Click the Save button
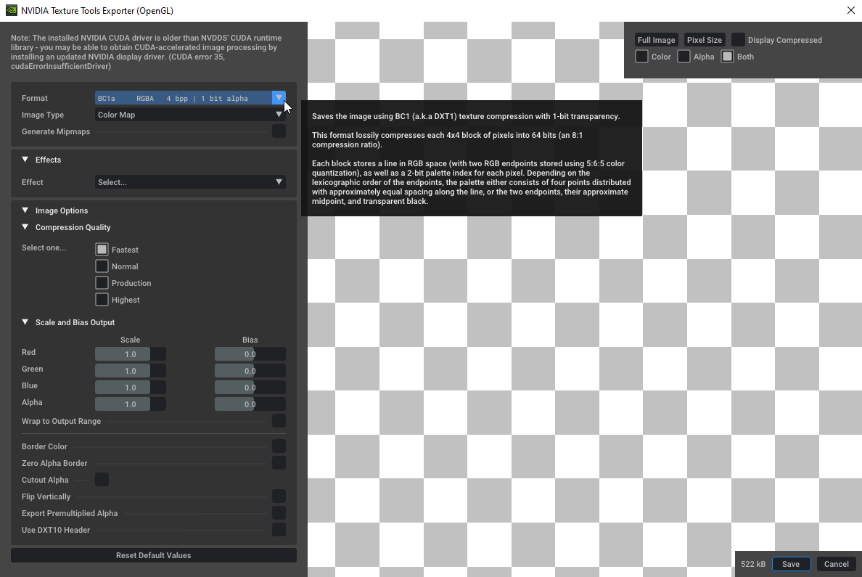This screenshot has height=577, width=862. [x=791, y=564]
